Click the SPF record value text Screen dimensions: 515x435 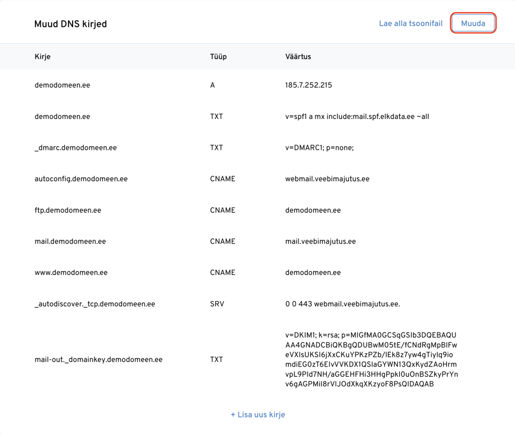pos(357,116)
